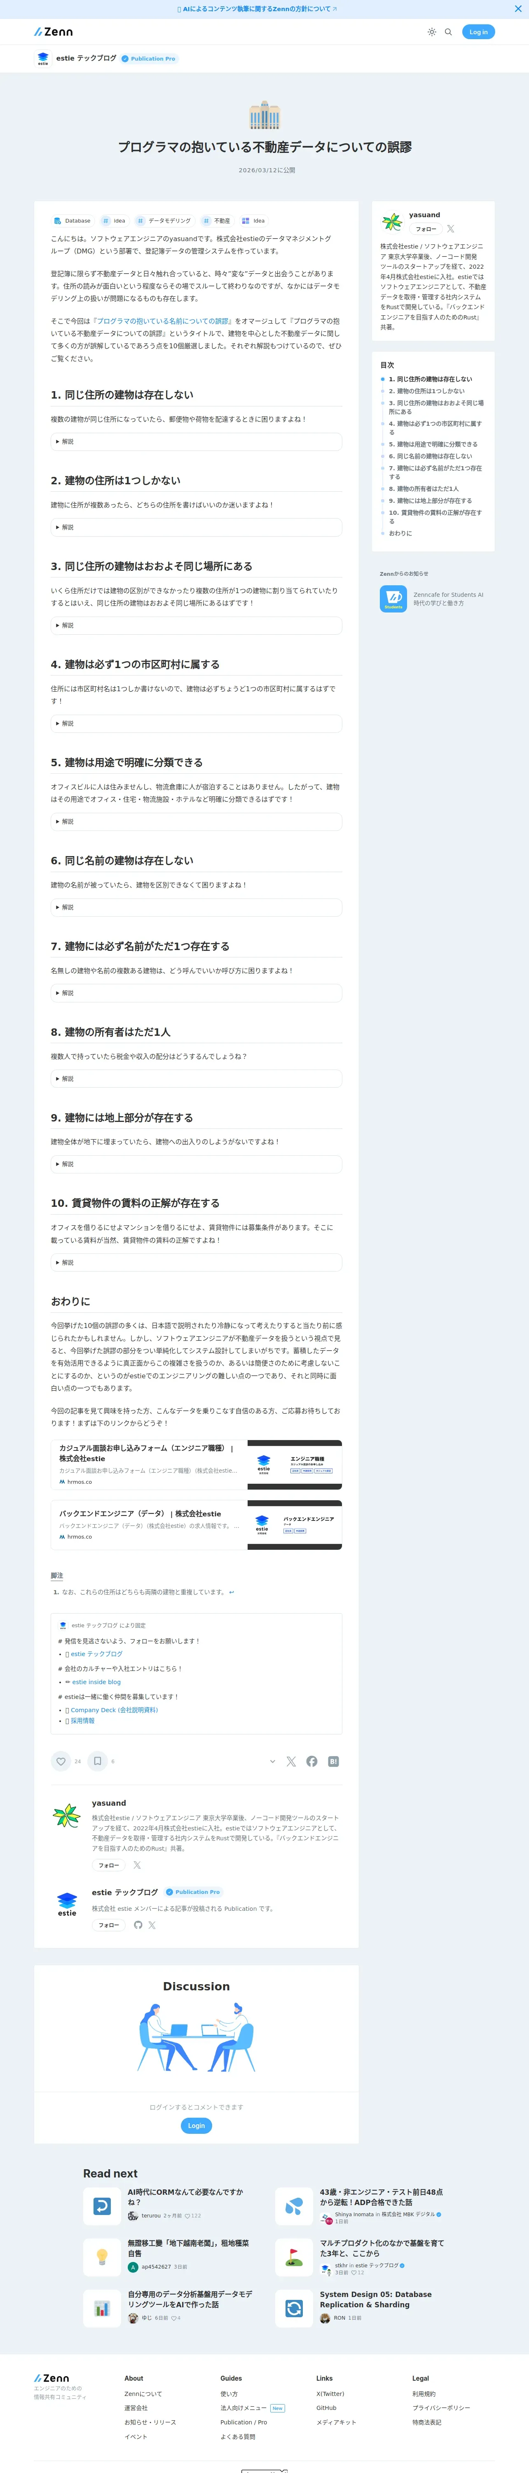Viewport: 529px width, 2473px height.
Task: Open estie's X icon in the publication bio
Action: (152, 1925)
